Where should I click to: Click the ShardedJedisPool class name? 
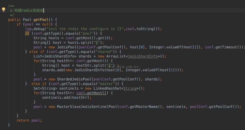[74, 79]
